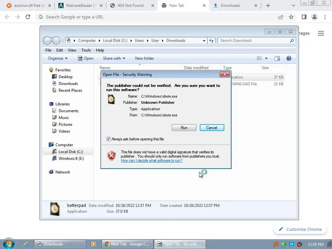This screenshot has width=332, height=249.
Task: Open the Help menu in Explorer
Action: point(100,50)
